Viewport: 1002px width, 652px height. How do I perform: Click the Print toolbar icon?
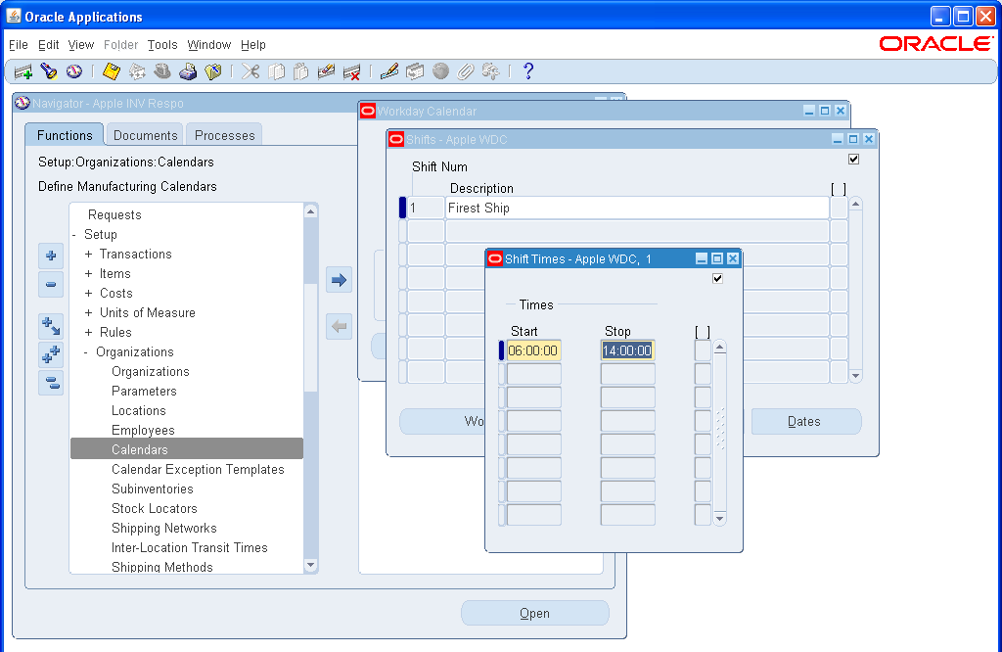(x=188, y=71)
